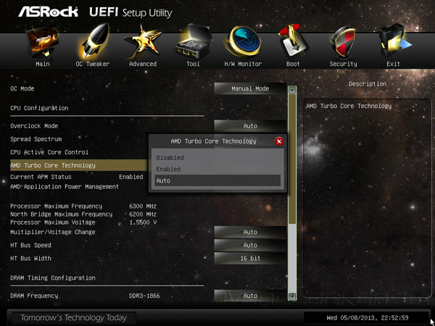Open Multiplier/Voltage Change Auto dropdown
The width and height of the screenshot is (435, 326).
pyautogui.click(x=250, y=232)
